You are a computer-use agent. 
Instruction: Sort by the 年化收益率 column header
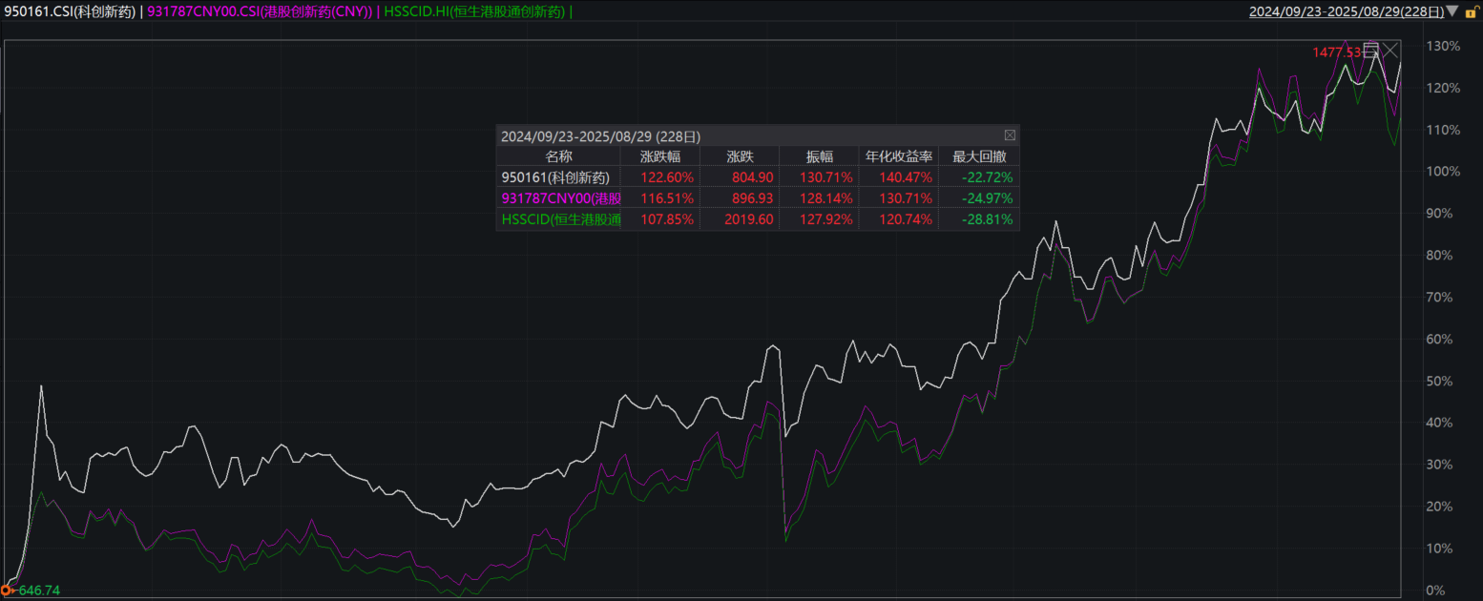click(x=897, y=156)
